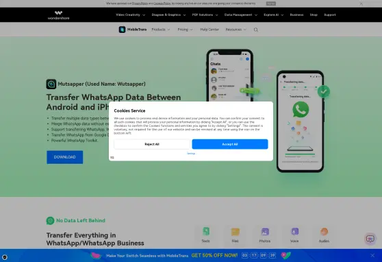Expand the PDF Solutions menu

tap(205, 15)
